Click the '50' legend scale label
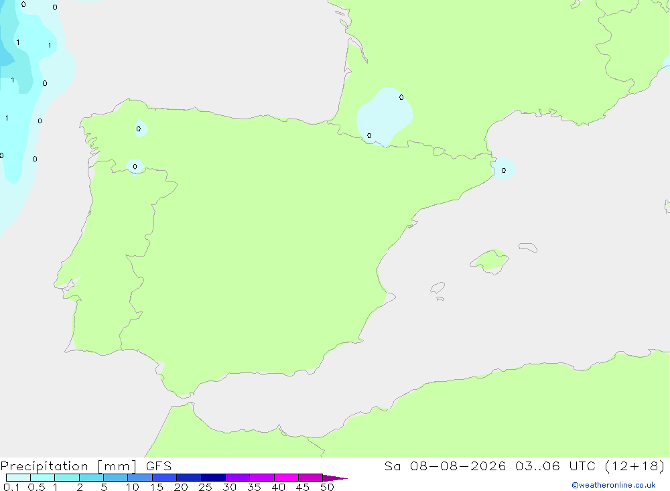670x491 pixels. 327,487
